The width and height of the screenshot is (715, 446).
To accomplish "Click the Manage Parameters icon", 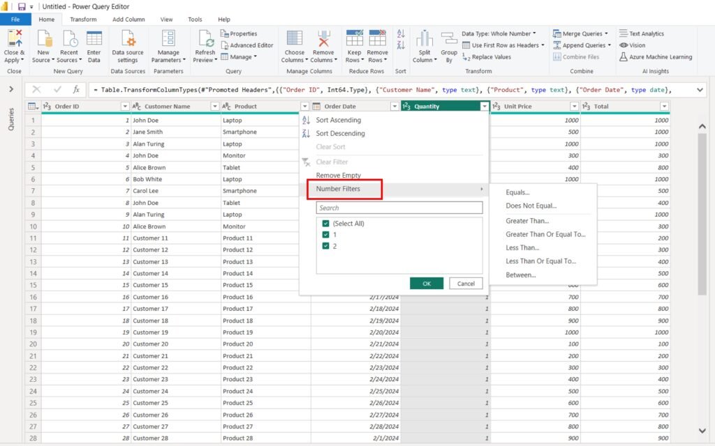I will [x=168, y=39].
